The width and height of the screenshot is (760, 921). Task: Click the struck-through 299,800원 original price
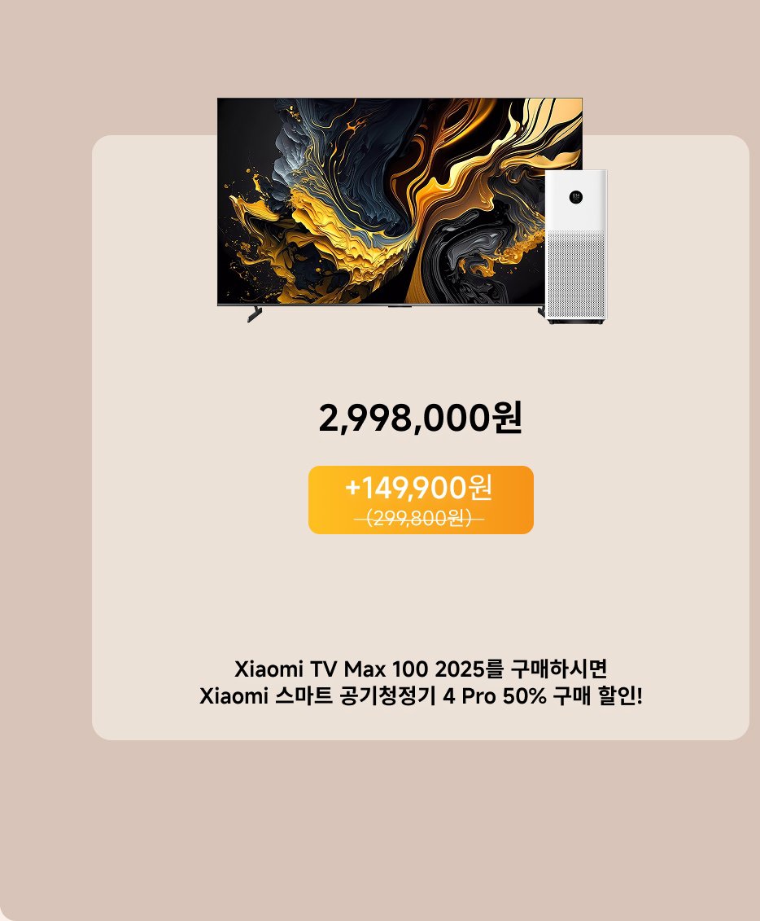419,518
